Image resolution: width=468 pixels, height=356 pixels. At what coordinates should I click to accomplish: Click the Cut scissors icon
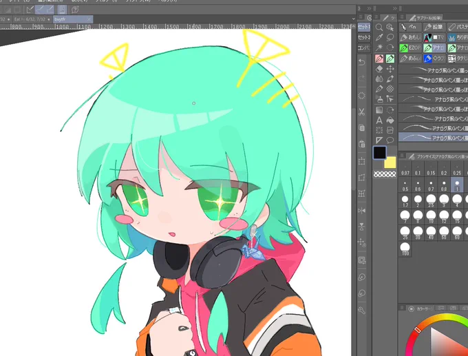tap(362, 112)
